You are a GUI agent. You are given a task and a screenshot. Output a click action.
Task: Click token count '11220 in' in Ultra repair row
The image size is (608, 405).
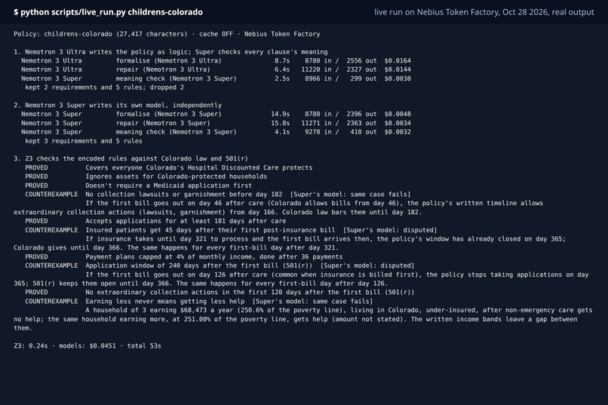tap(316, 69)
